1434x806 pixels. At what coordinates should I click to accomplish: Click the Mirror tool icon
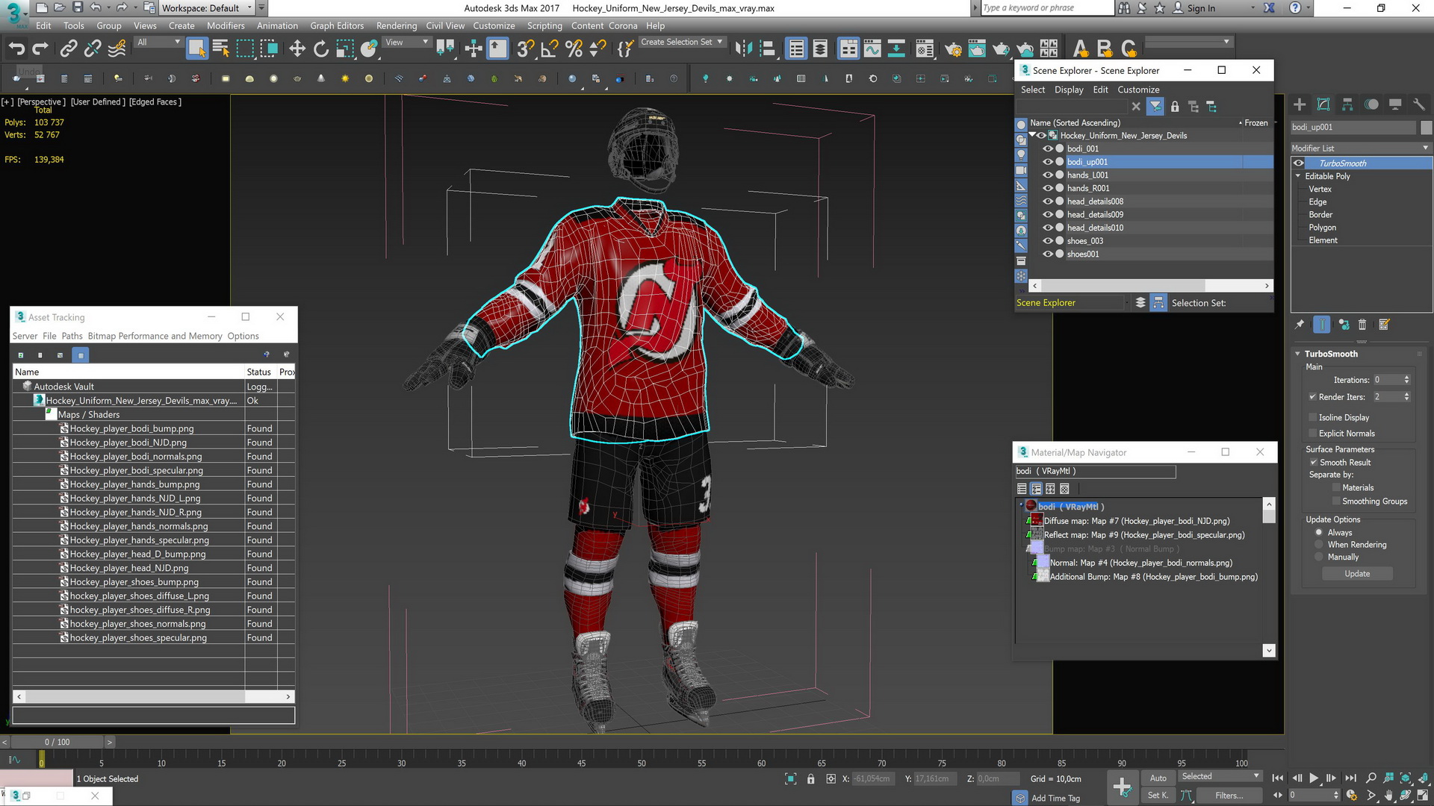[743, 49]
